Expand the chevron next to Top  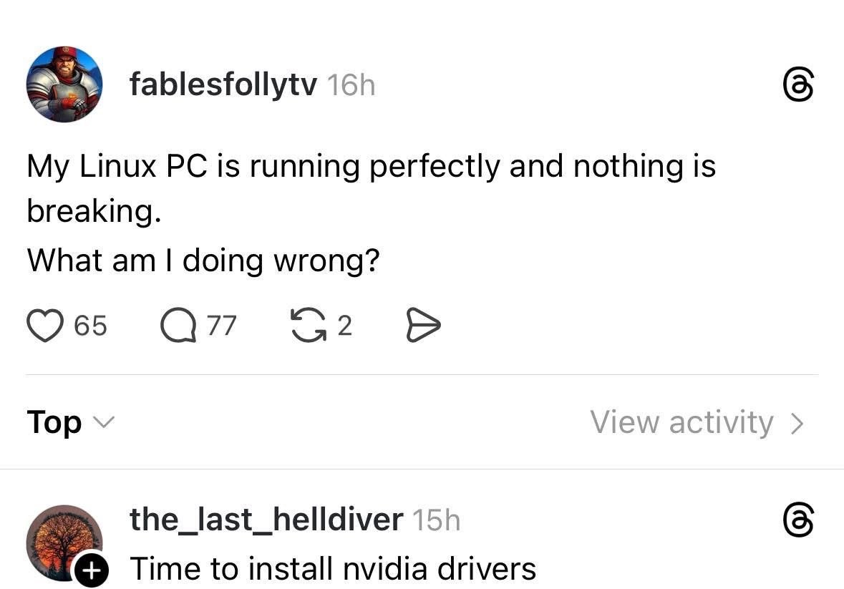pos(103,422)
